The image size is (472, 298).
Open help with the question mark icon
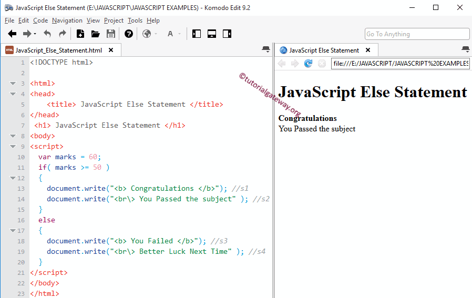[x=129, y=34]
